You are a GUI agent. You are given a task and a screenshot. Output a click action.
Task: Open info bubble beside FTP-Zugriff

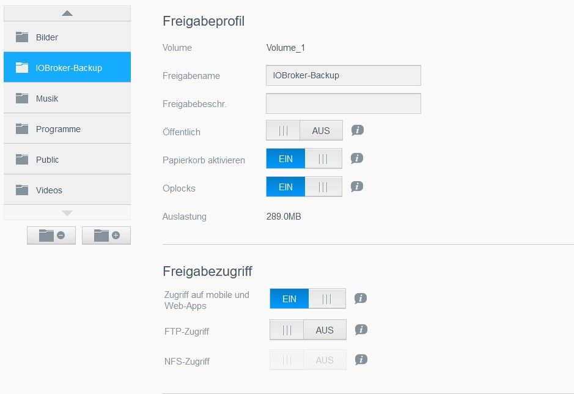(361, 330)
